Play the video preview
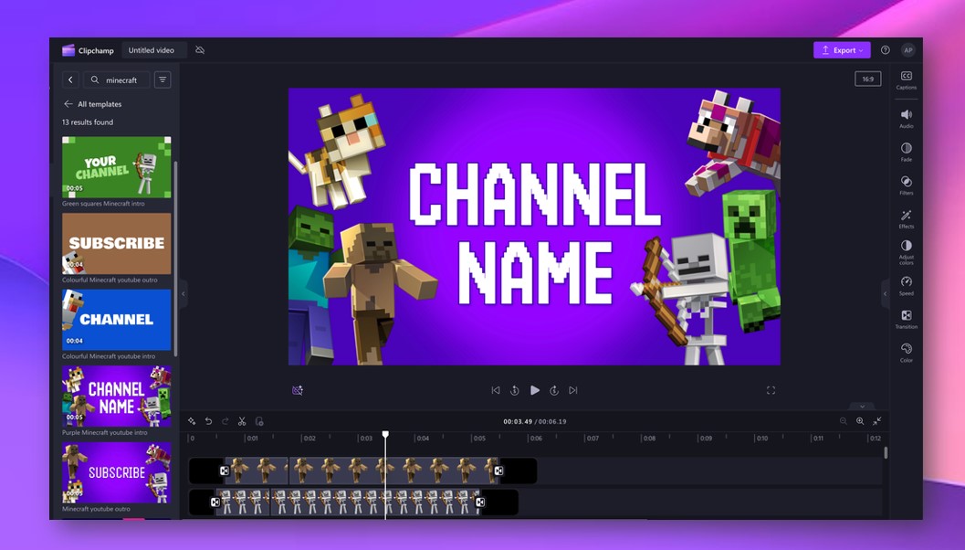The image size is (965, 550). [535, 390]
